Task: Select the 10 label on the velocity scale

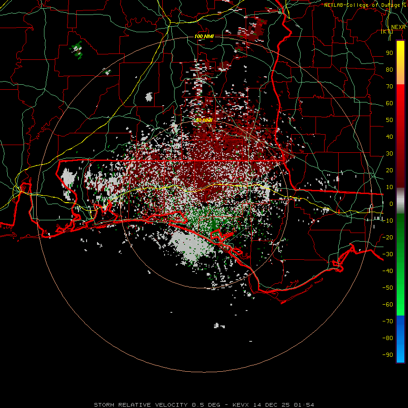Action: 389,187
